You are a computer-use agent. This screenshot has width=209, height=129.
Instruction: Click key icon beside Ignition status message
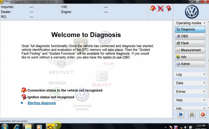(24, 97)
